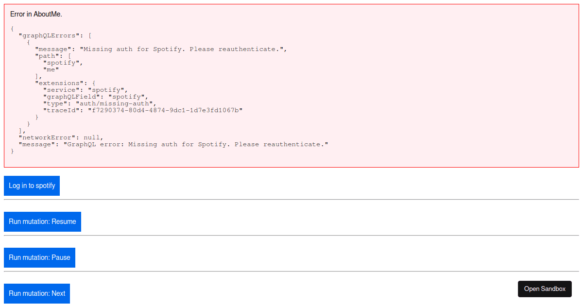Click the Log in to spotify button
The image size is (583, 306).
pyautogui.click(x=31, y=186)
